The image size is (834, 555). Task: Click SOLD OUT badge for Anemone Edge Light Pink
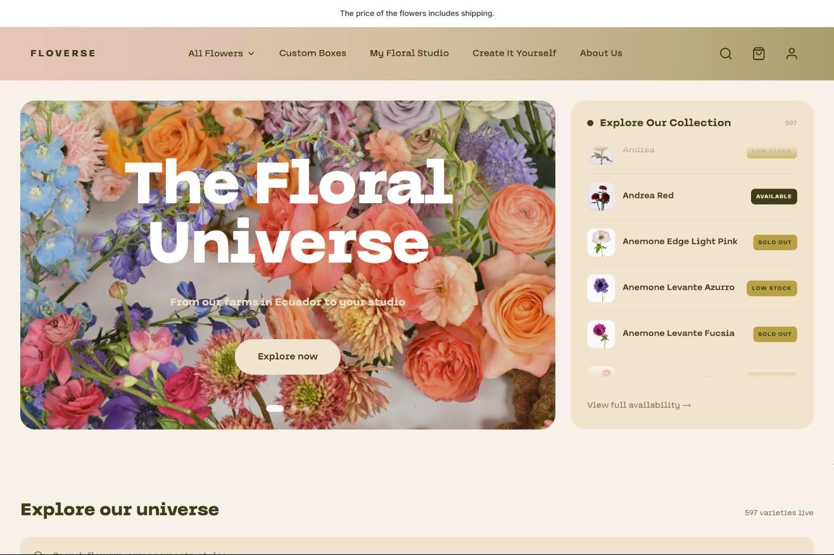[x=775, y=242]
